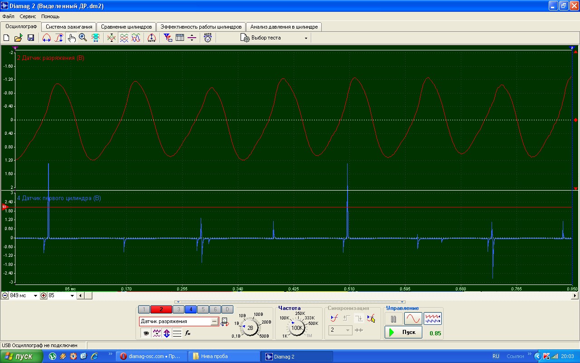Switch to the Система зажигания tab
This screenshot has height=363, width=580.
point(69,27)
